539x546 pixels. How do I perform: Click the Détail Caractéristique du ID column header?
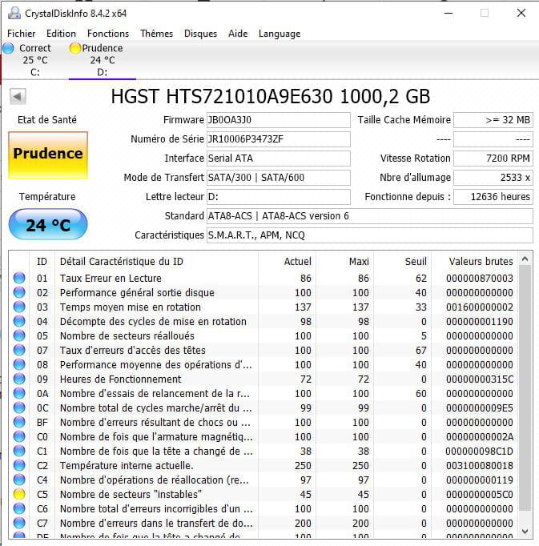pos(156,262)
